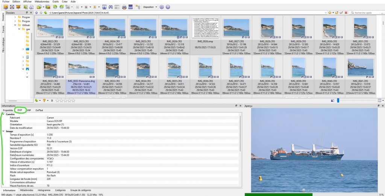The height and width of the screenshot is (196, 385).
Task: Switch to the ExifTool tab
Action: pos(39,110)
